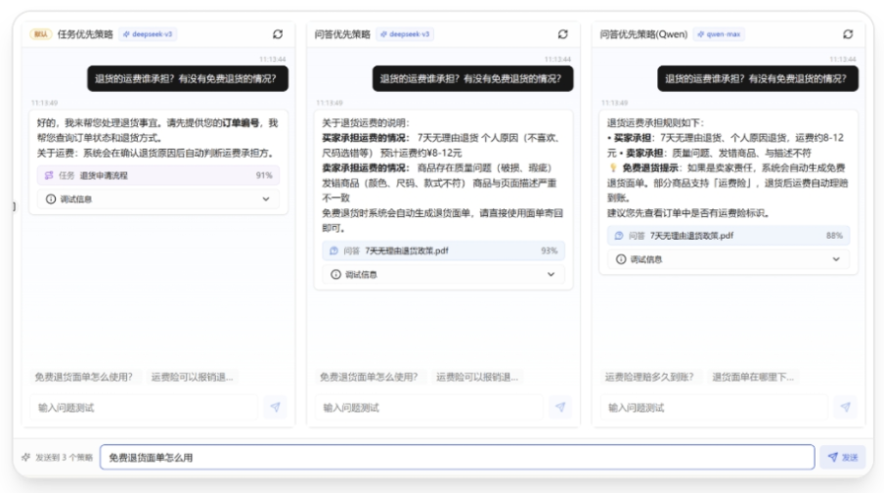Image resolution: width=884 pixels, height=493 pixels.
Task: Click user question bubble in Qwen panel
Action: tap(758, 78)
